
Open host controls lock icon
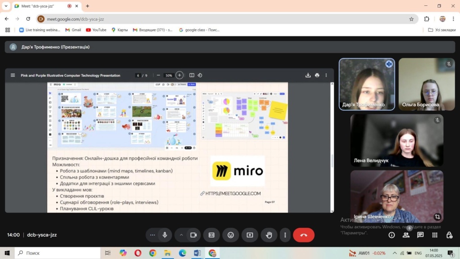tap(449, 235)
